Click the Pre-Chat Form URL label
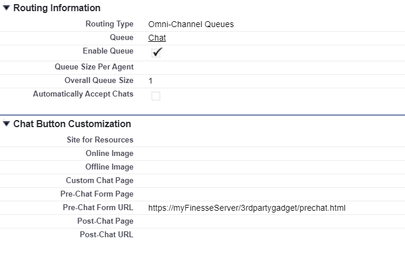The height and width of the screenshot is (259, 405). 98,207
